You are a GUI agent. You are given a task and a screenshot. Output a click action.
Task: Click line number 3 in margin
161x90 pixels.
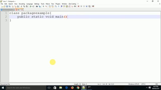click(x=6, y=20)
